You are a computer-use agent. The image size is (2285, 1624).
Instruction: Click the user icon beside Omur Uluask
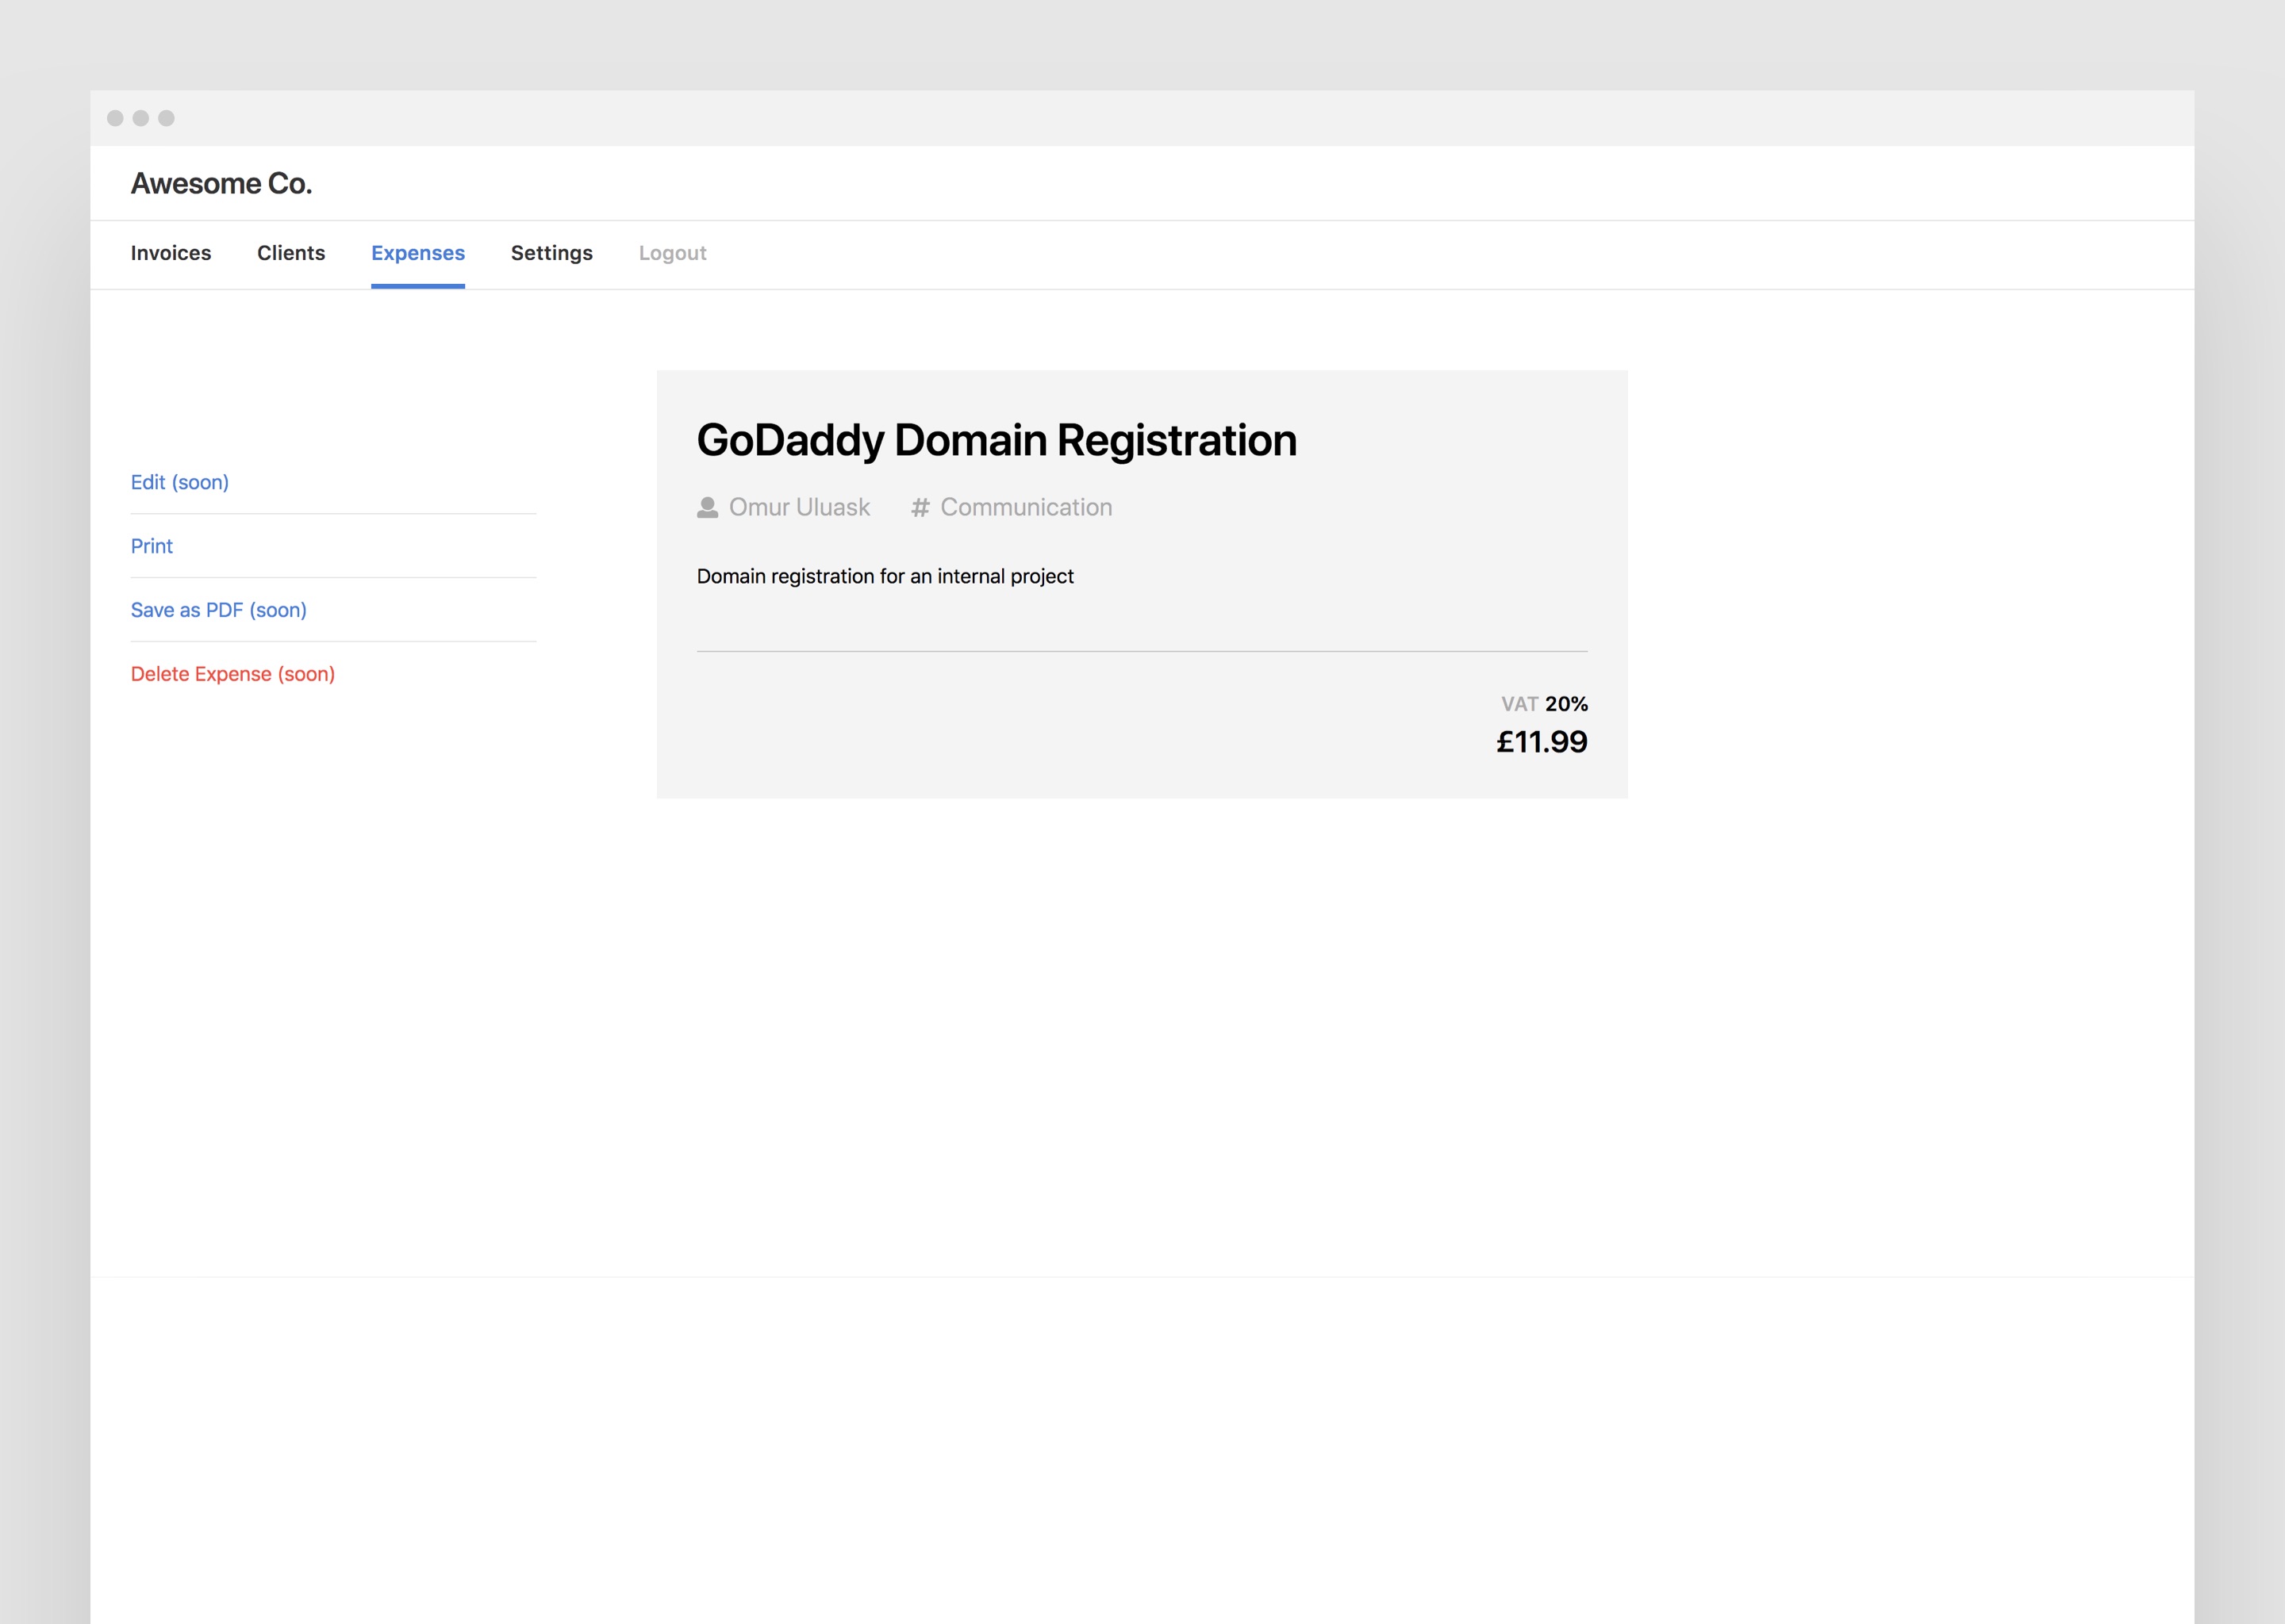707,508
